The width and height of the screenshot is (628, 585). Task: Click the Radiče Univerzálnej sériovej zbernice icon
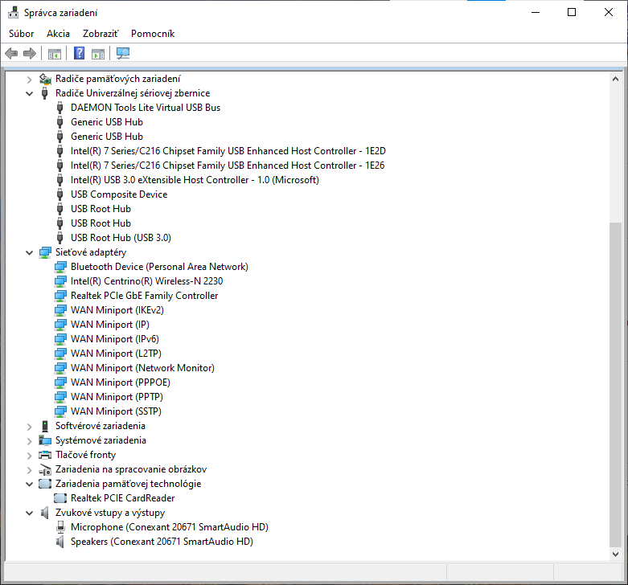point(45,93)
